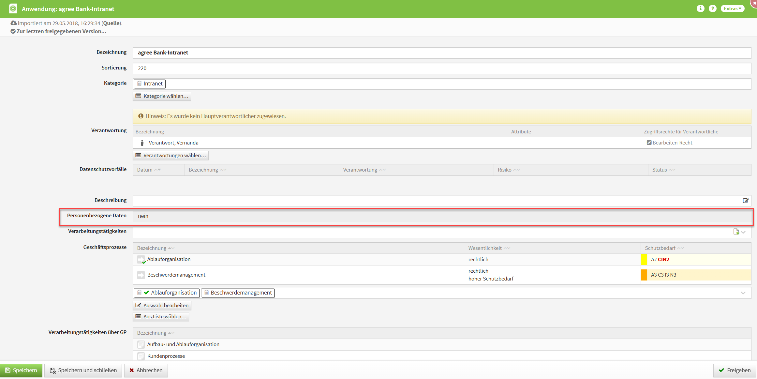Click add document icon in Verarbeitungstätigkeiten
The width and height of the screenshot is (757, 379).
coord(736,232)
